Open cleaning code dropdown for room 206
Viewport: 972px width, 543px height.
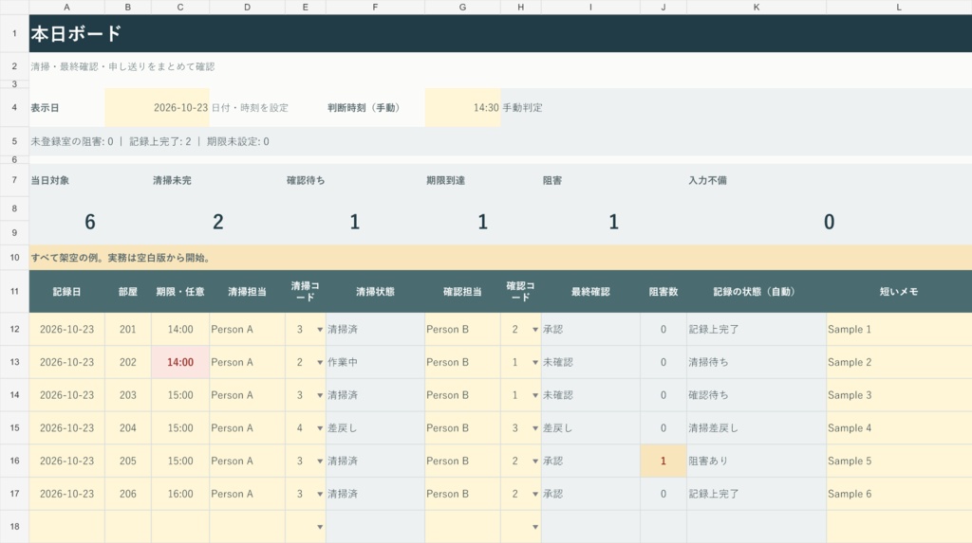coord(320,494)
